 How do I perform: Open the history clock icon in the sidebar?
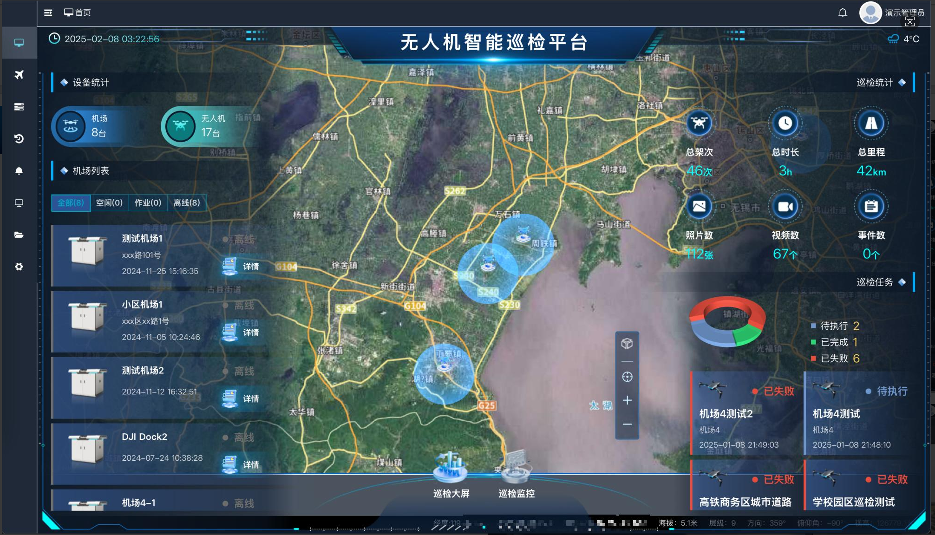(x=19, y=139)
